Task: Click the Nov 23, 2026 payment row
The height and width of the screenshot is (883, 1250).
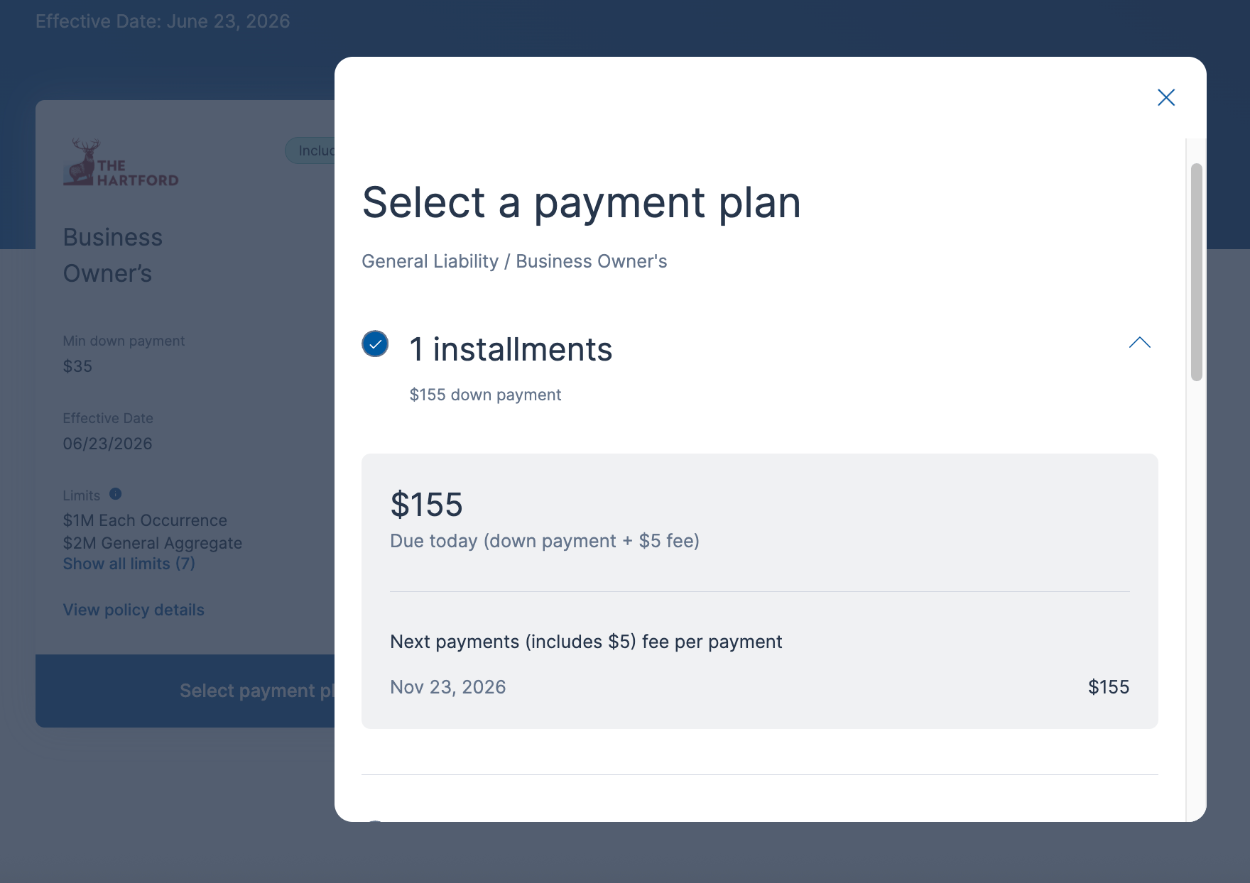Action: pos(760,687)
